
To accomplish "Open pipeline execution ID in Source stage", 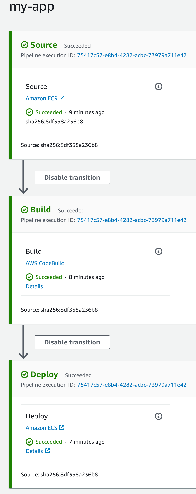I will click(x=132, y=55).
